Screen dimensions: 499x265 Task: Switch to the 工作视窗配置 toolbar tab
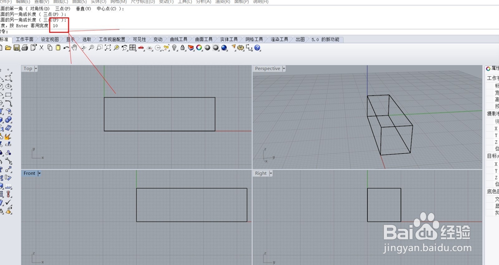pos(112,39)
